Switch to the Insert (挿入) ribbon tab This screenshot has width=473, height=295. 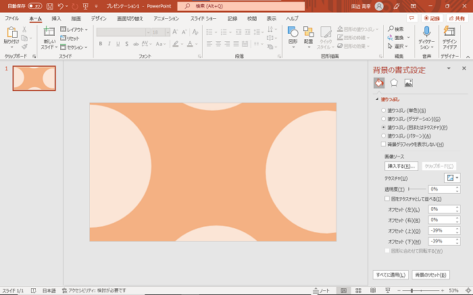tap(56, 18)
